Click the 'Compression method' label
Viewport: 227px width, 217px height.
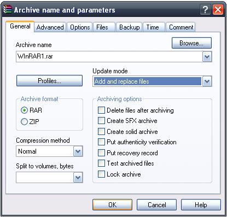43,140
